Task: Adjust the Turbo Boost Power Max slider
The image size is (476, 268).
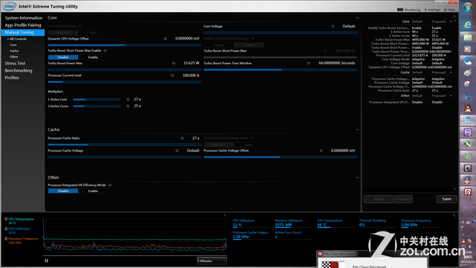Action: [x=124, y=69]
